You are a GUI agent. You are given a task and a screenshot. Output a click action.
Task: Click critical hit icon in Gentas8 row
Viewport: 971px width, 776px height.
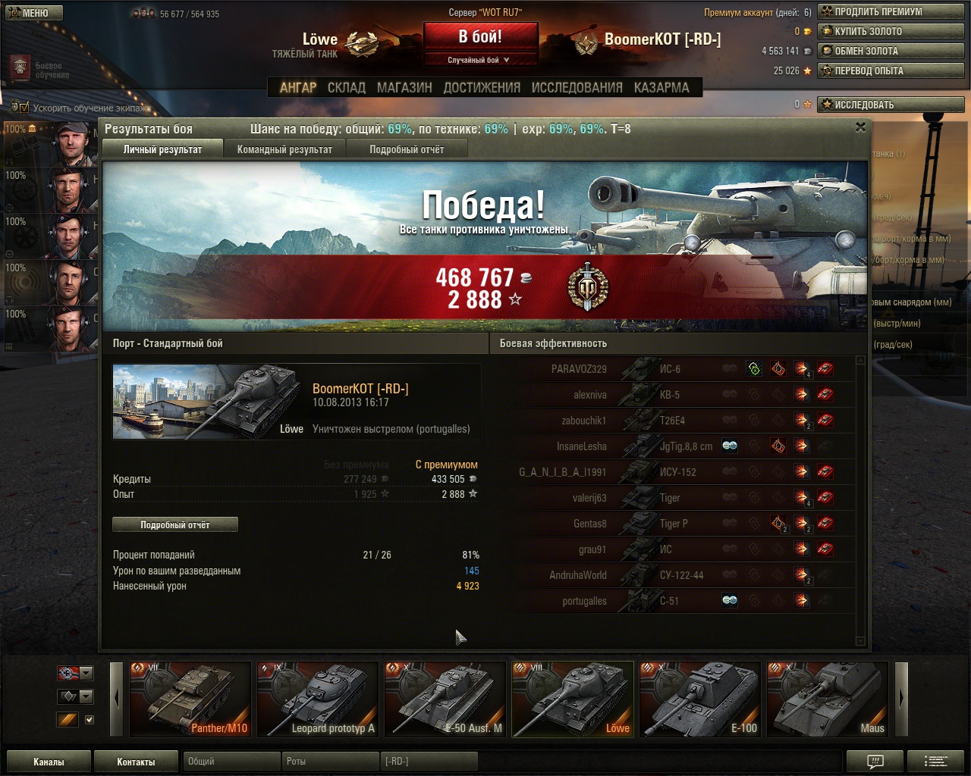pos(778,524)
